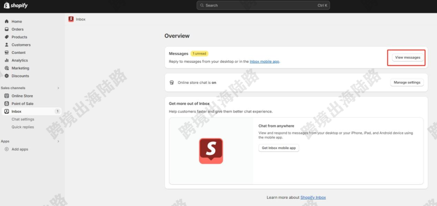The height and width of the screenshot is (206, 437).
Task: Click the red Inbox icon in page header
Action: (71, 19)
